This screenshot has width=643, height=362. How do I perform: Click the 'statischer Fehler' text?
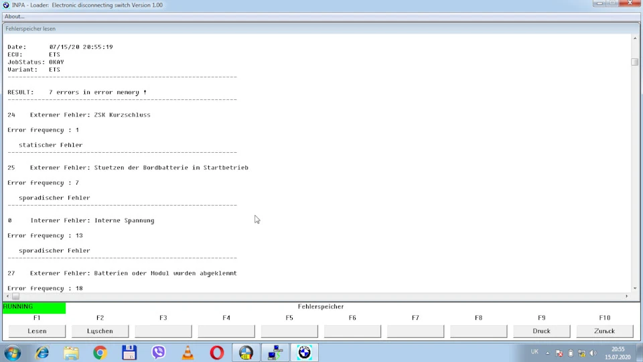click(x=50, y=145)
